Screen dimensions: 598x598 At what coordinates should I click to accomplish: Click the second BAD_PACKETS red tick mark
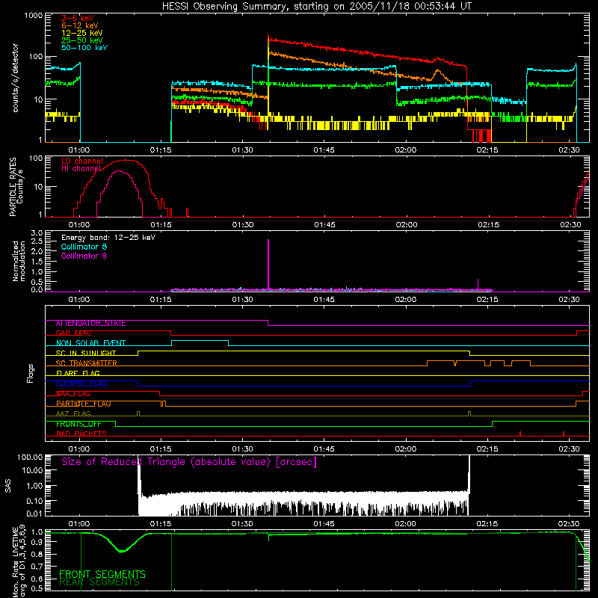(564, 434)
